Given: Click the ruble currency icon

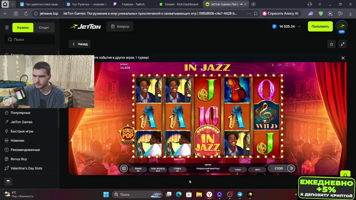Looking at the screenshot, I should [274, 26].
